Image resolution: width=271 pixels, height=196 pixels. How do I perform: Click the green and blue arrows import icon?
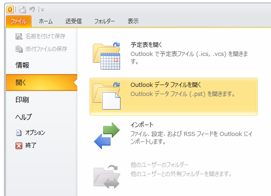107,136
